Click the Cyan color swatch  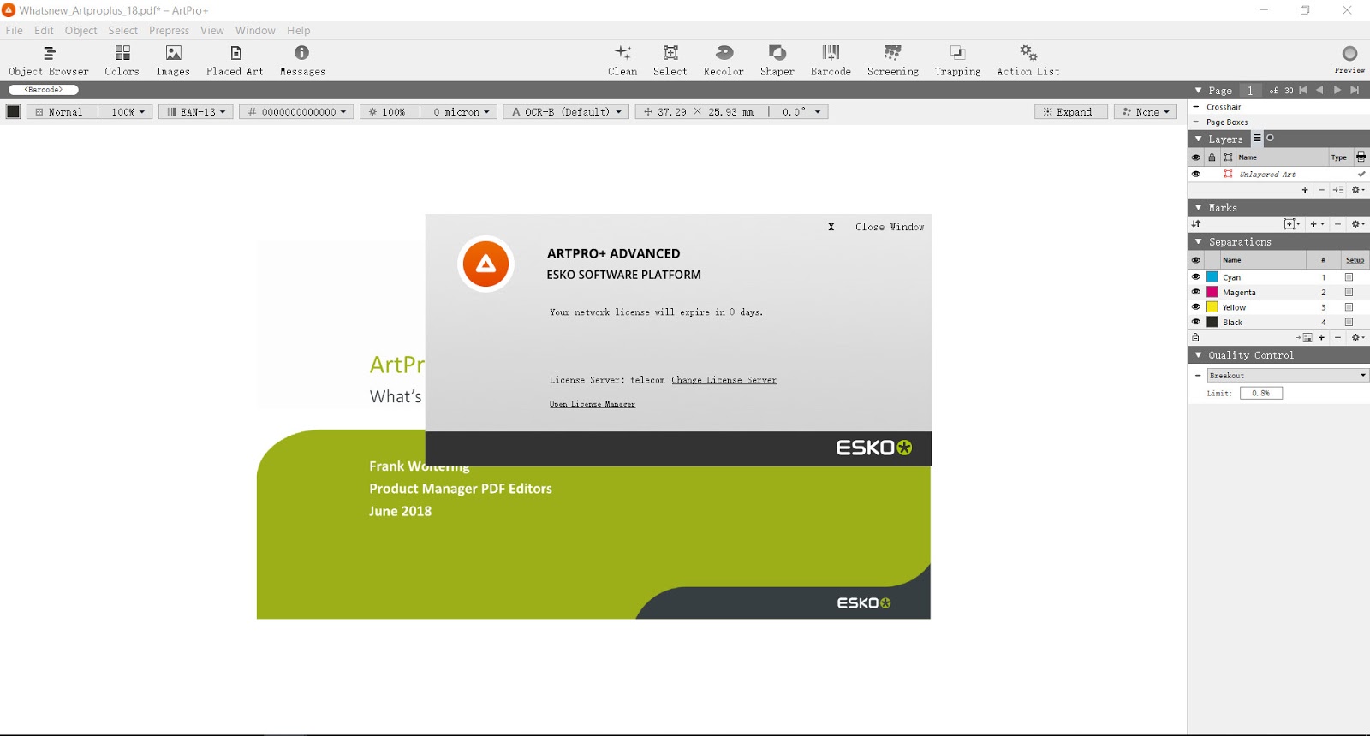coord(1212,277)
